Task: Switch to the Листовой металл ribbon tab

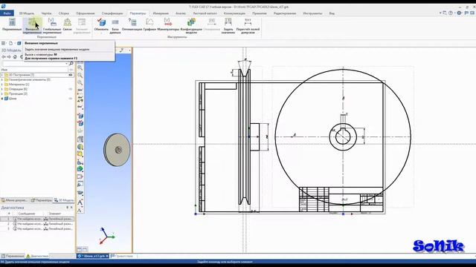Action: [205, 13]
